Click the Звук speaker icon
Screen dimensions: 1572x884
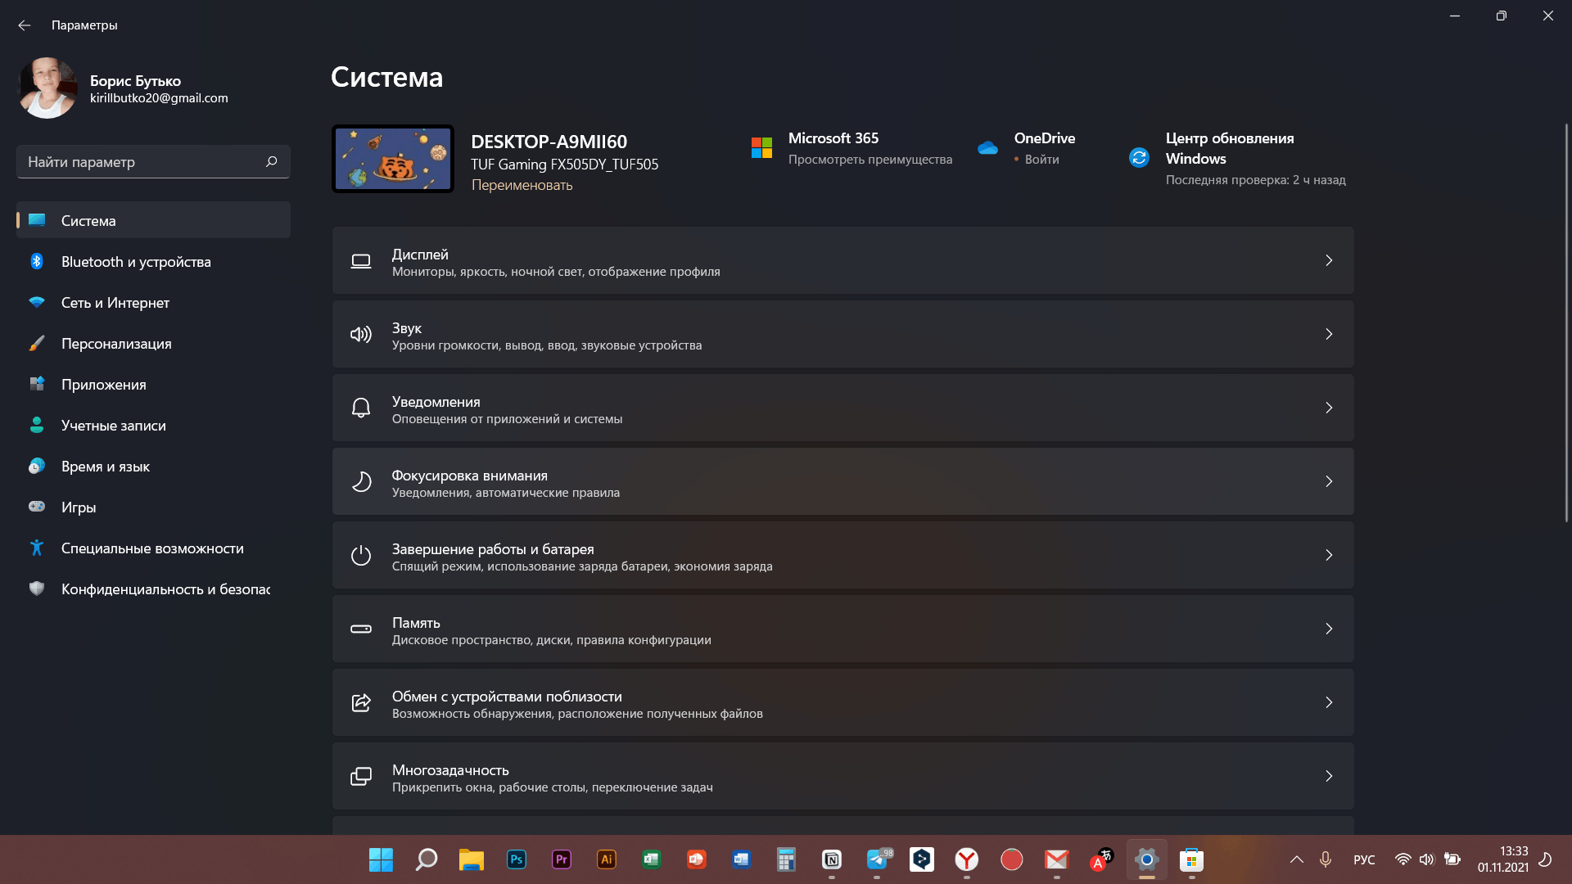(361, 334)
